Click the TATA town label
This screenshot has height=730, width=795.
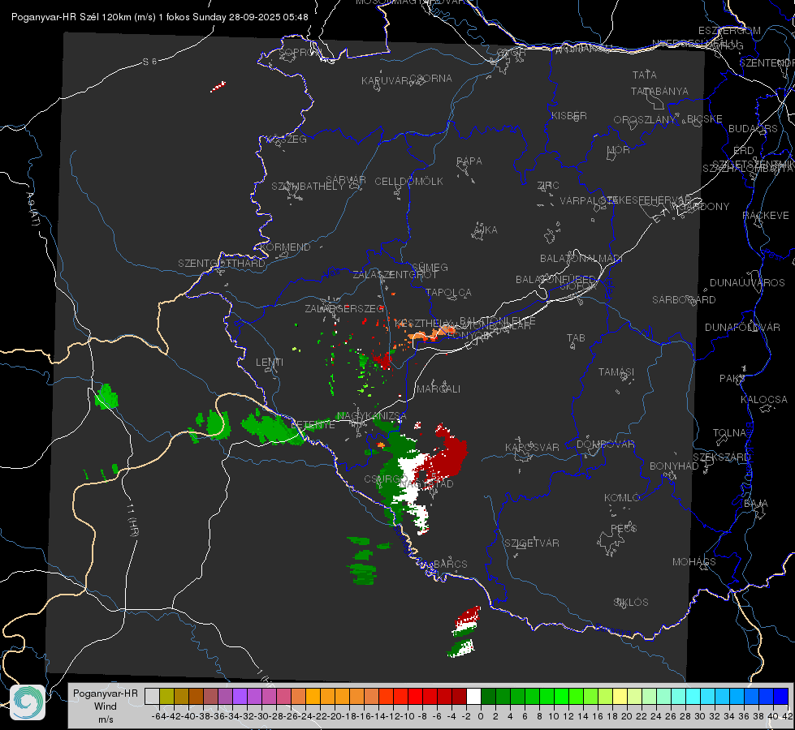pyautogui.click(x=645, y=75)
